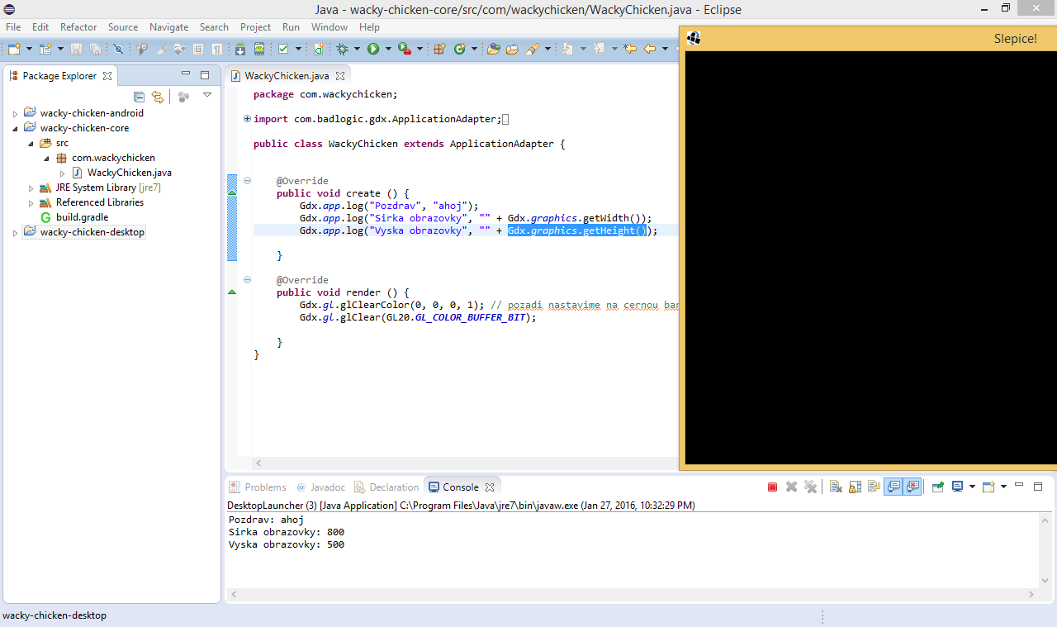Switch to the Problems tab
The width and height of the screenshot is (1057, 627).
(x=264, y=487)
